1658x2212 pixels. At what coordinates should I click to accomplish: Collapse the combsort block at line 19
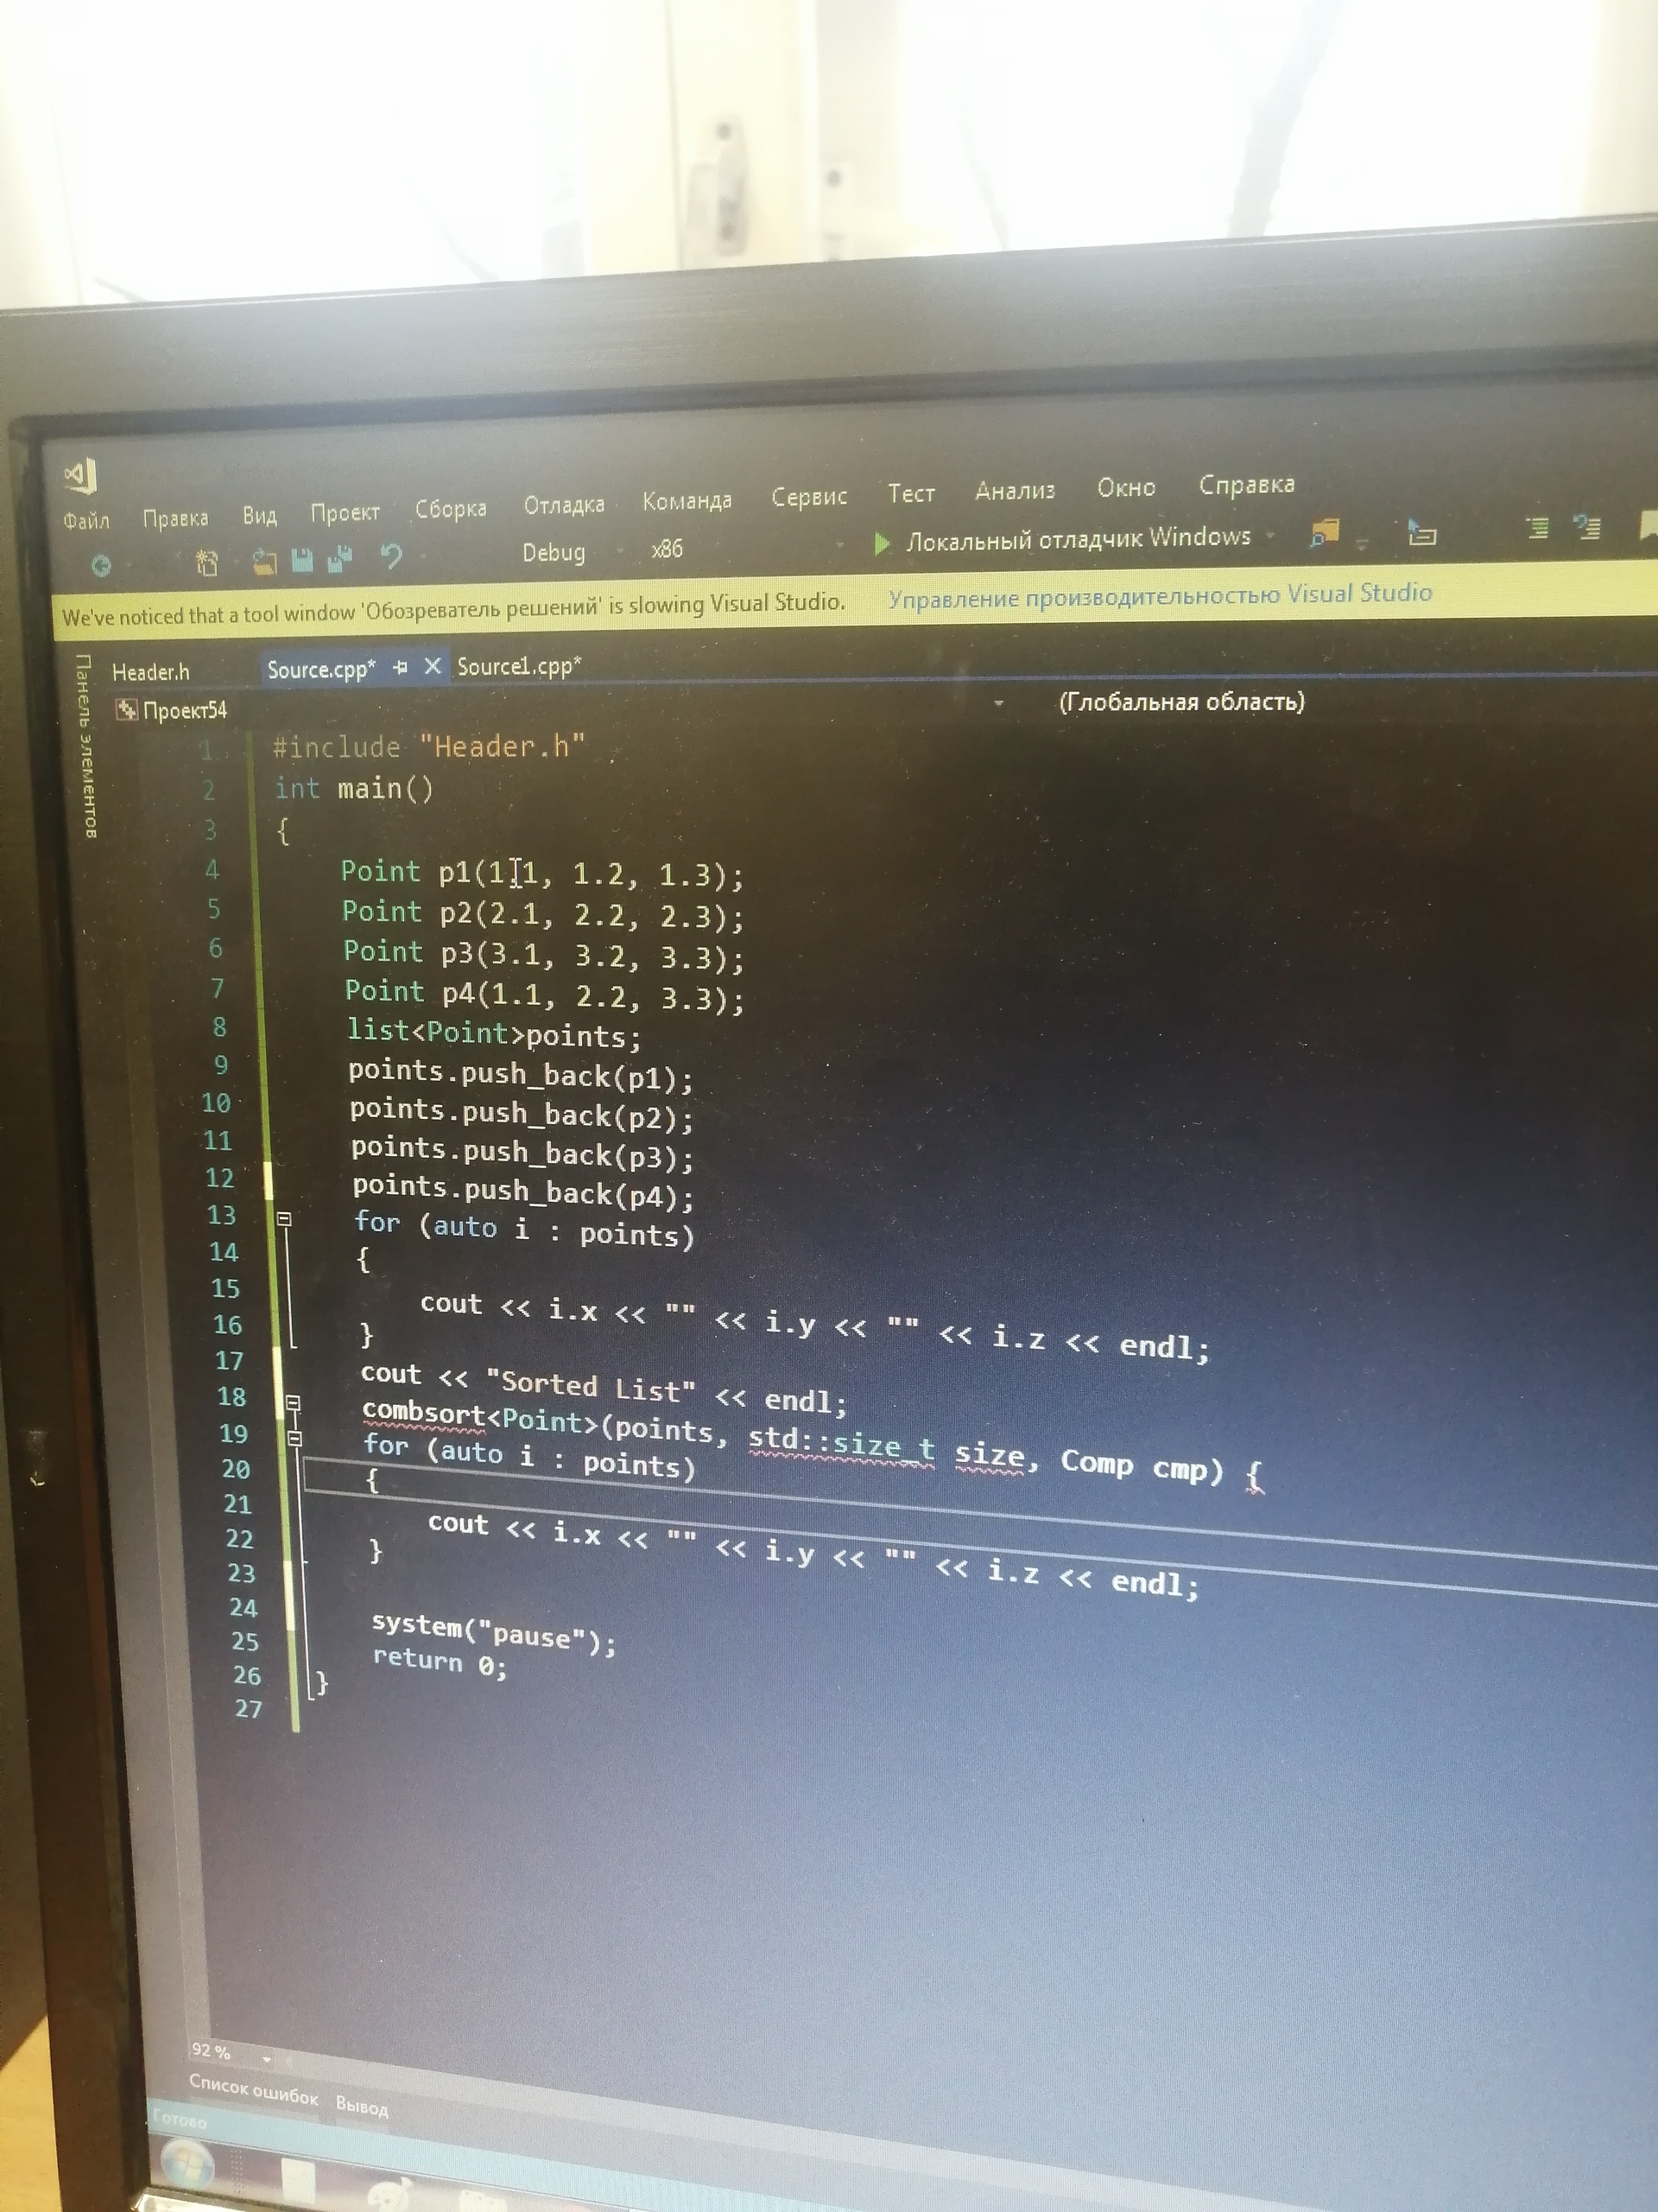point(293,1403)
